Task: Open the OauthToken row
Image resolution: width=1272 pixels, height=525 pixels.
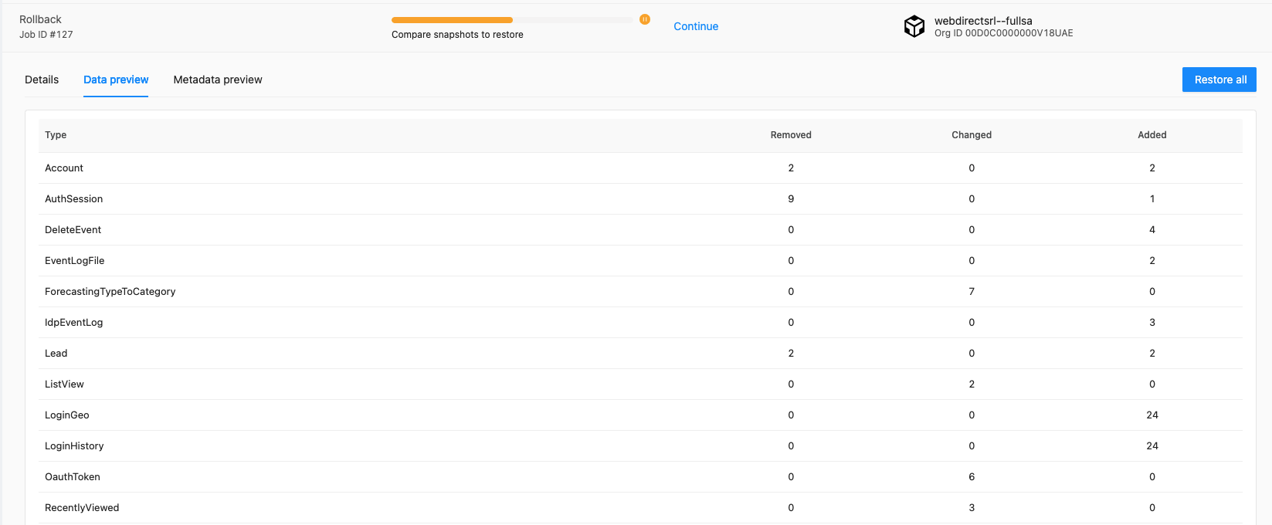Action: (x=73, y=477)
